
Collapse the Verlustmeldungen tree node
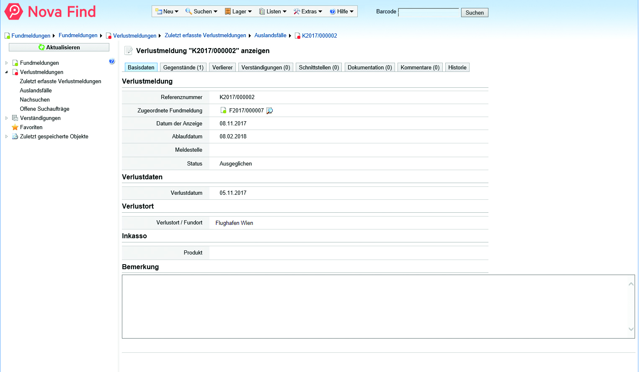(6, 72)
